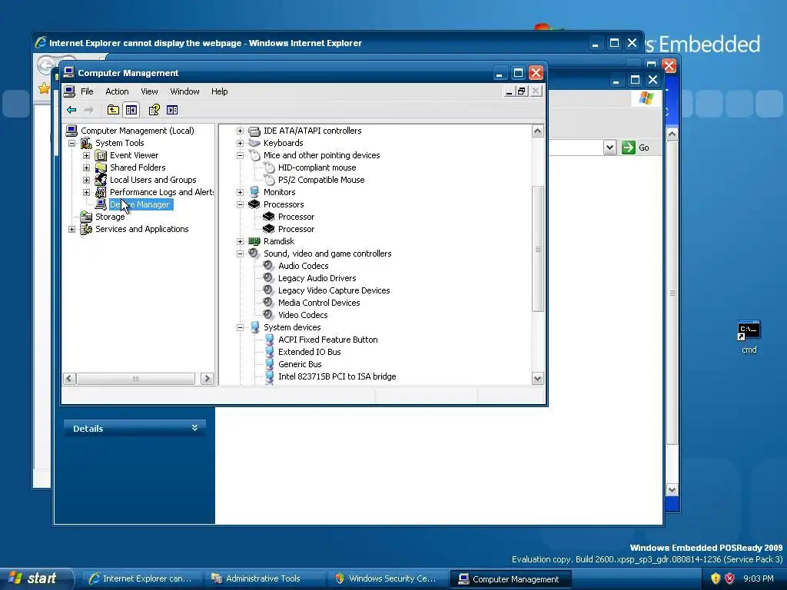Click the console tree scroll right arrow
Viewport: 787px width, 590px height.
[x=206, y=379]
